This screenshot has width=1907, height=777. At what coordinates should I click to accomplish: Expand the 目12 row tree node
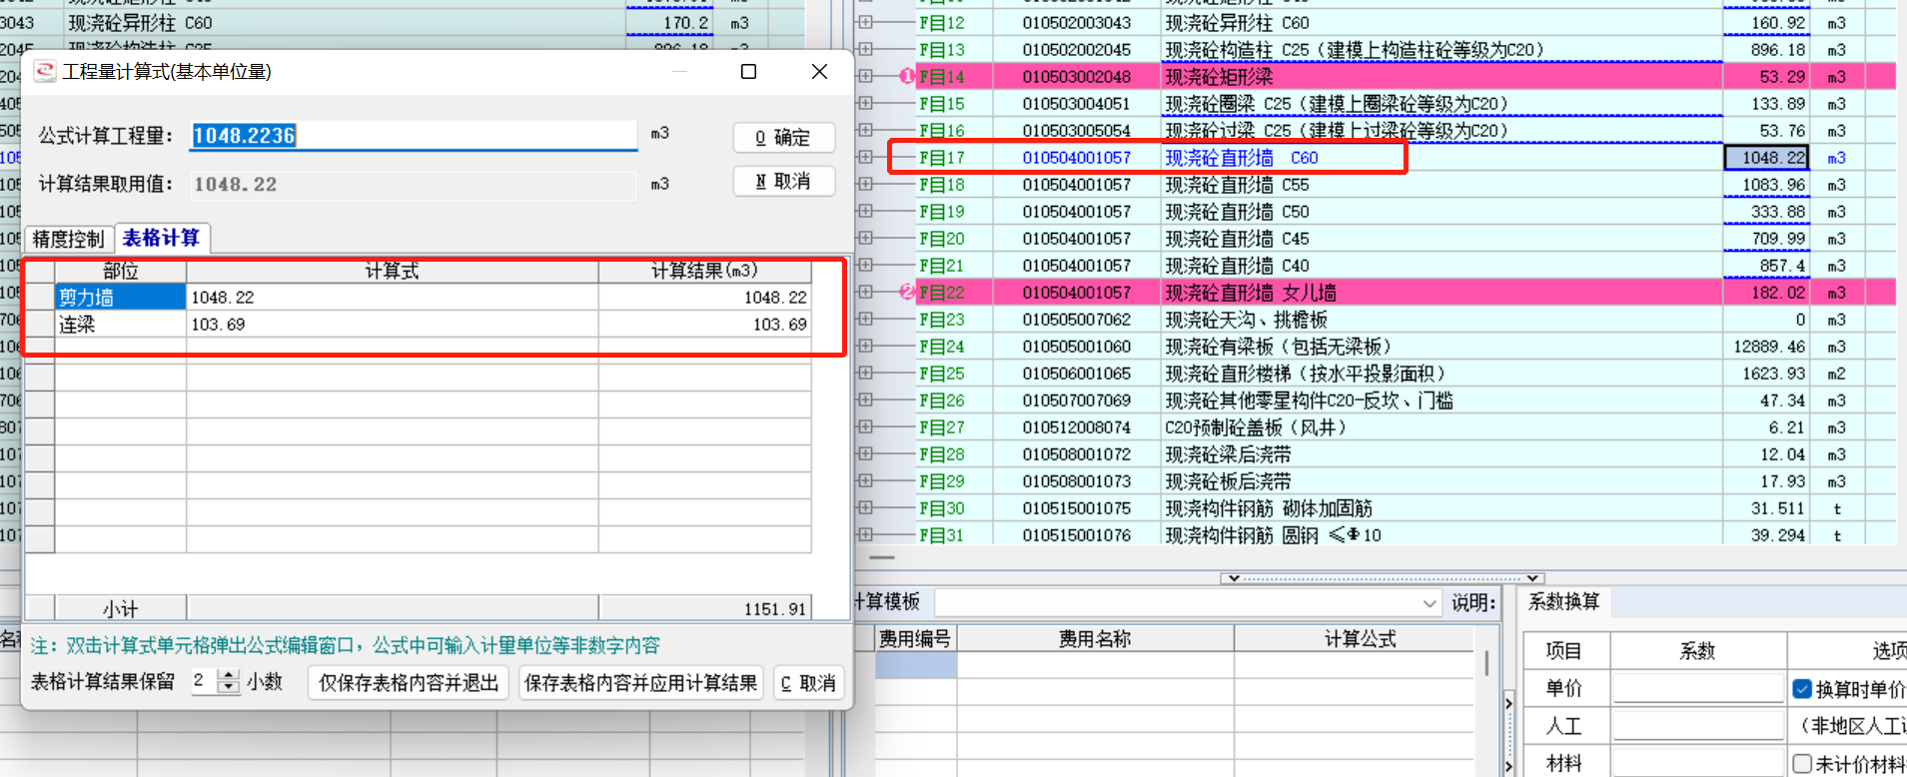point(865,22)
